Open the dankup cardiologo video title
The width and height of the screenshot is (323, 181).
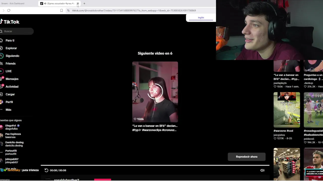tap(313, 77)
